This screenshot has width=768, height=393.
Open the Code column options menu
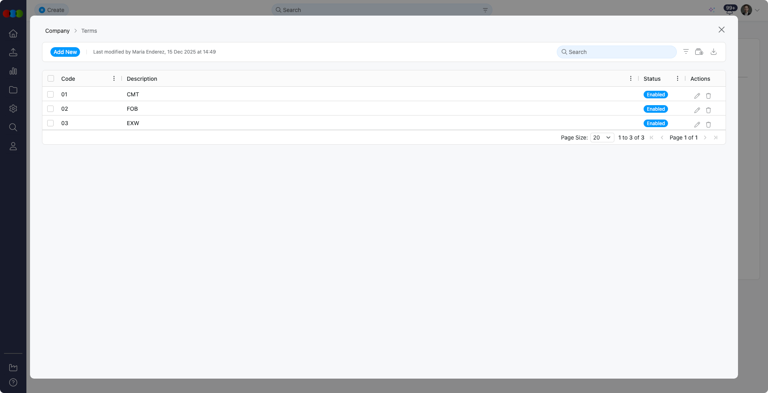tap(114, 78)
